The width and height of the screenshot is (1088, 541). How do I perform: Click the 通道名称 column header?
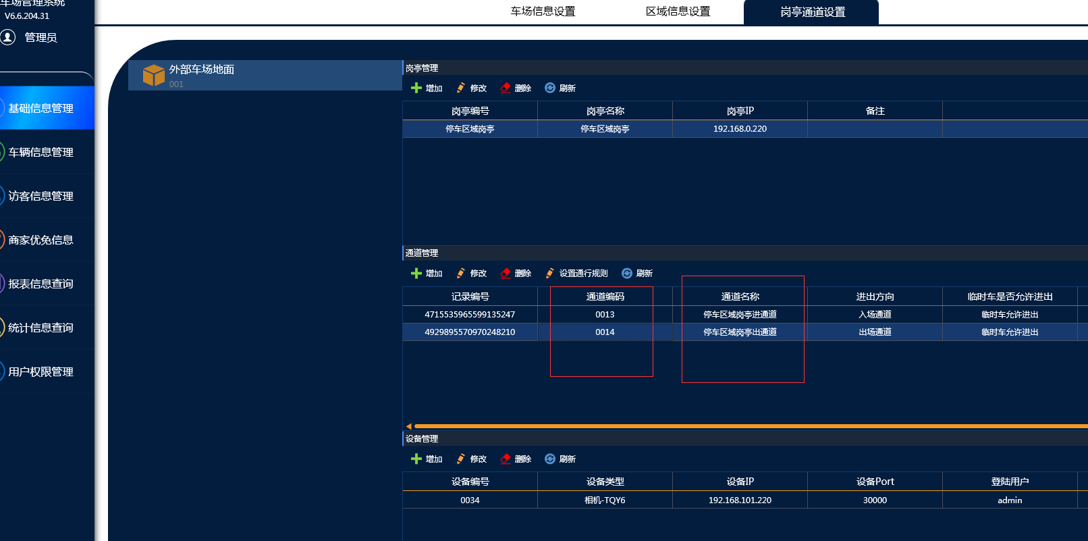click(740, 297)
